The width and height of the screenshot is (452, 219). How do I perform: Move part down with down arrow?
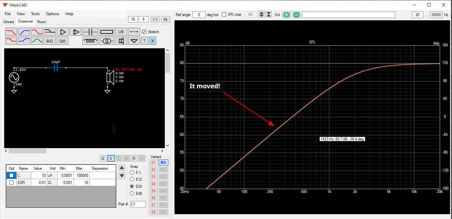[122, 176]
